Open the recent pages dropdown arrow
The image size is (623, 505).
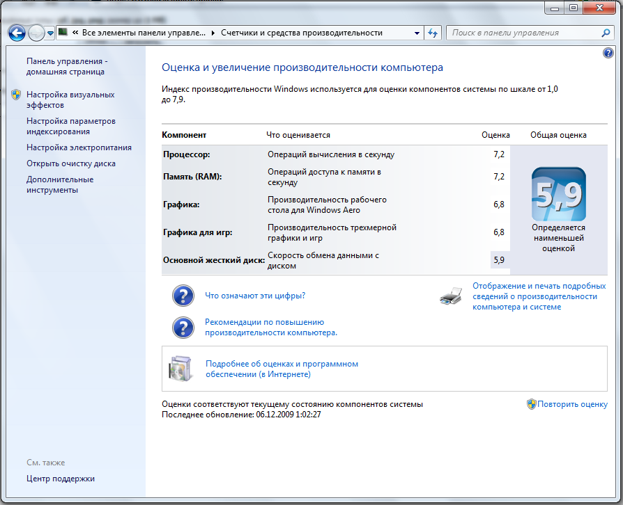[50, 33]
